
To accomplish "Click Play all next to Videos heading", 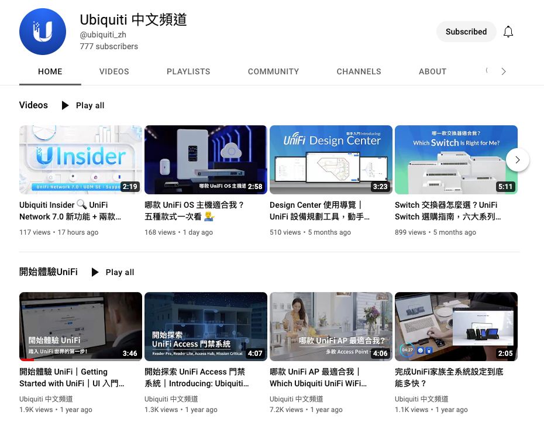I will tap(83, 105).
